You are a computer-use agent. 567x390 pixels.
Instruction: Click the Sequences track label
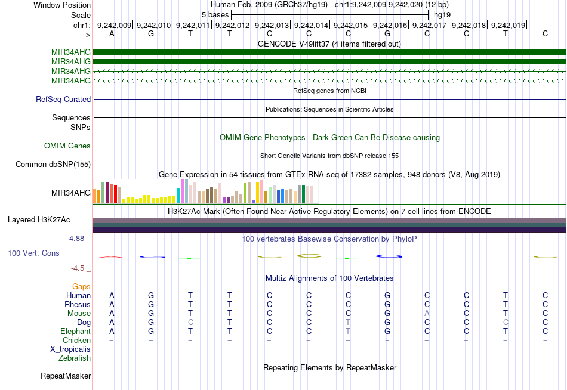click(71, 118)
